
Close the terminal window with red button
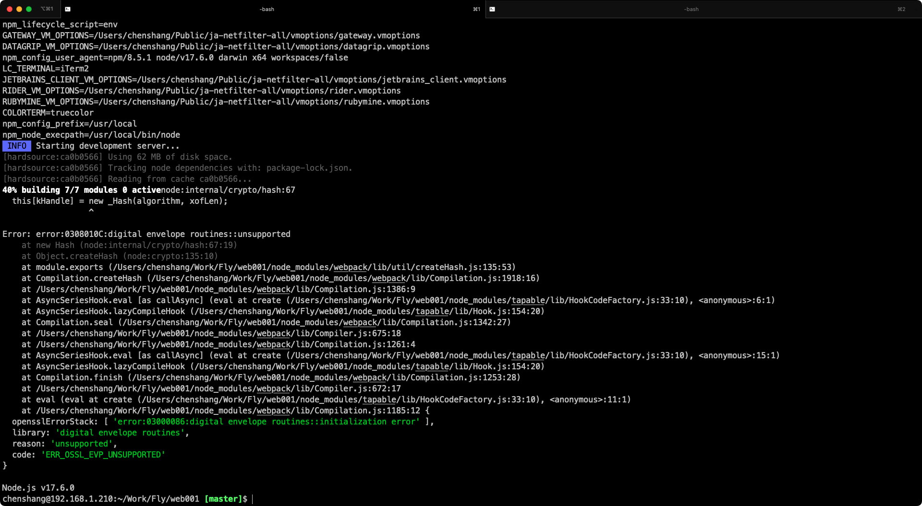tap(10, 9)
